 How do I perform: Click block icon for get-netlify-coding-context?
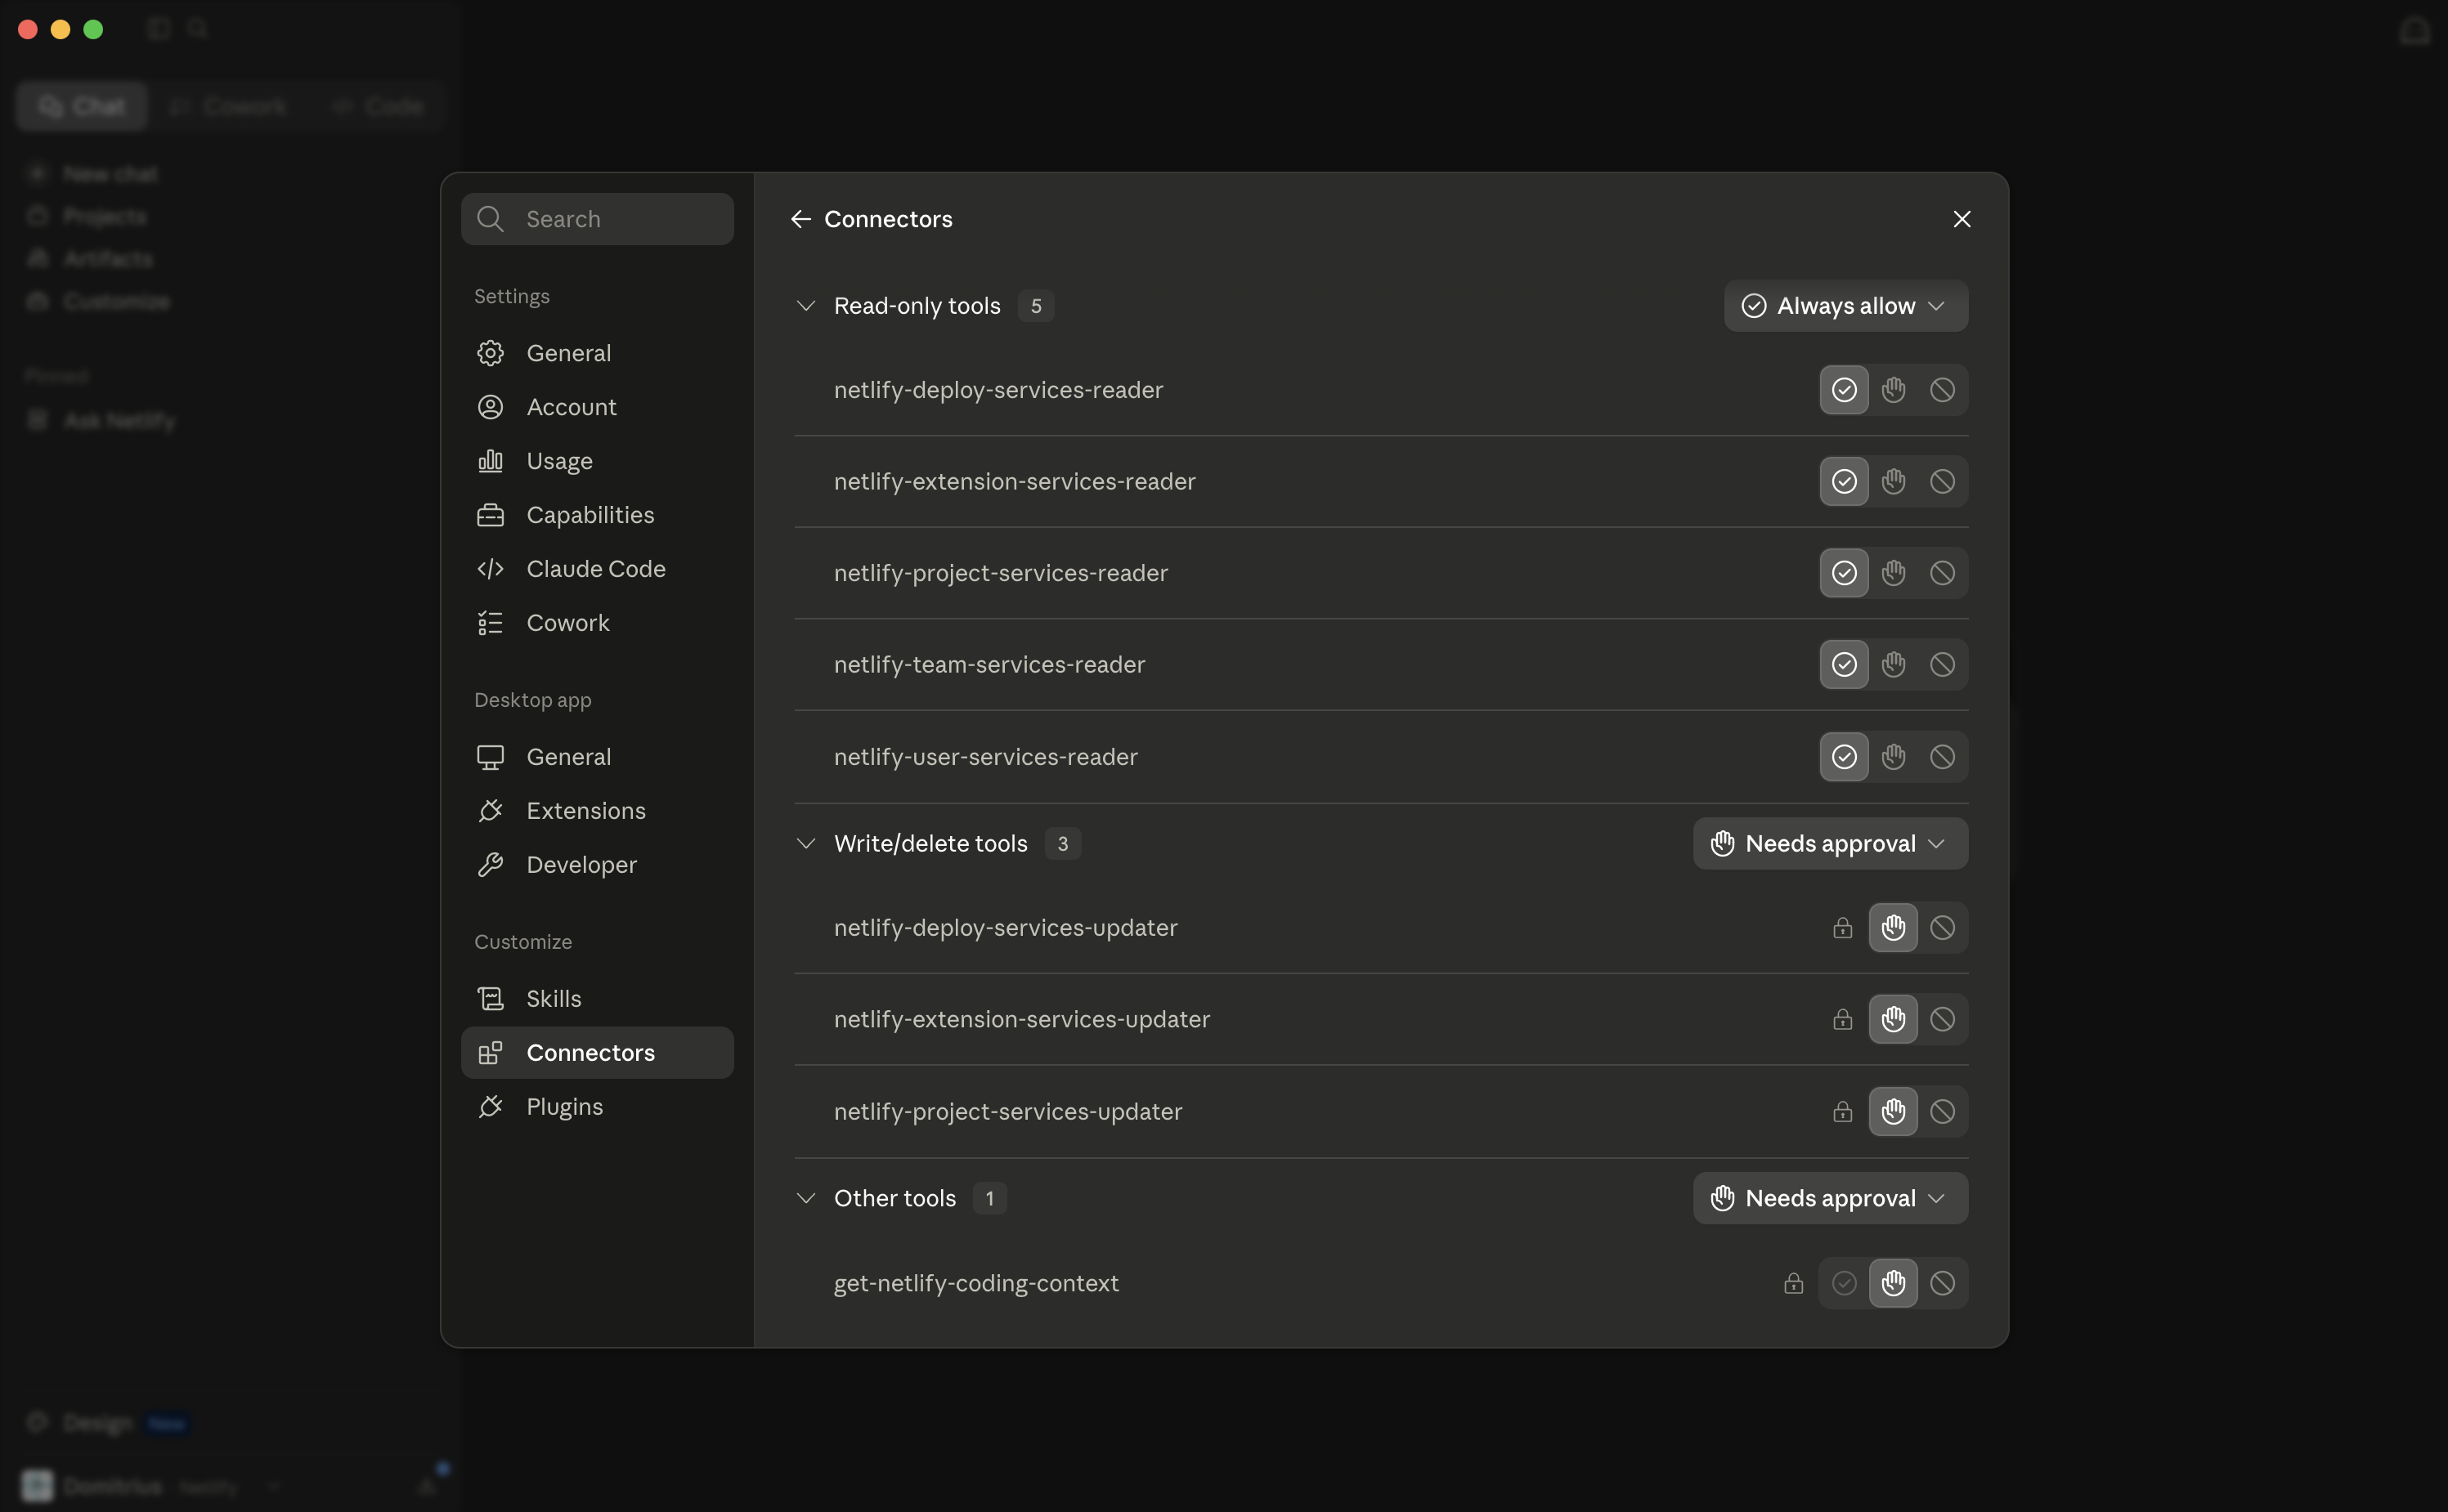click(1942, 1283)
